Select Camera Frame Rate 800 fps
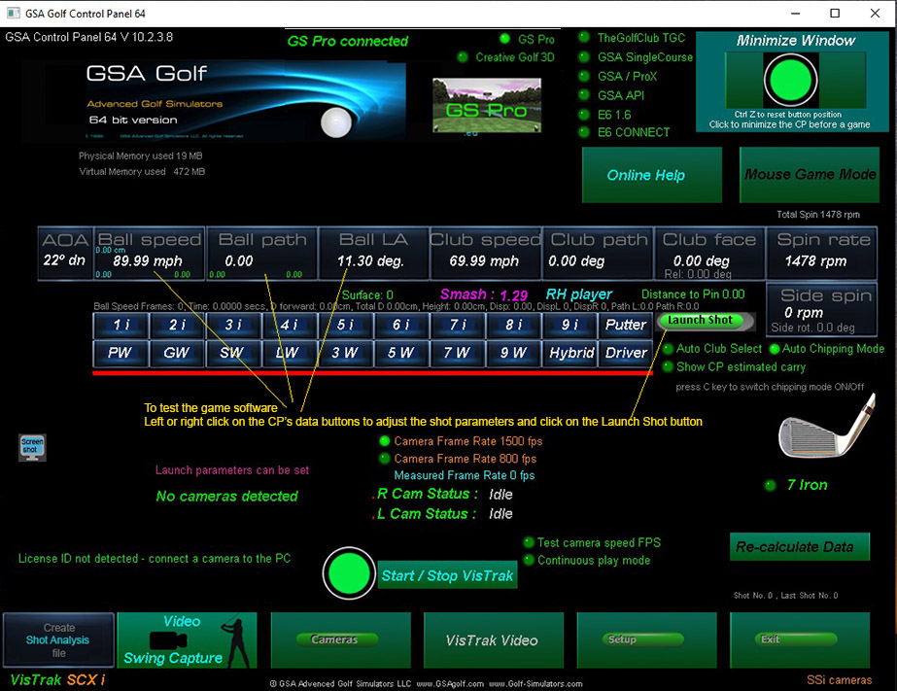This screenshot has height=691, width=897. click(385, 459)
